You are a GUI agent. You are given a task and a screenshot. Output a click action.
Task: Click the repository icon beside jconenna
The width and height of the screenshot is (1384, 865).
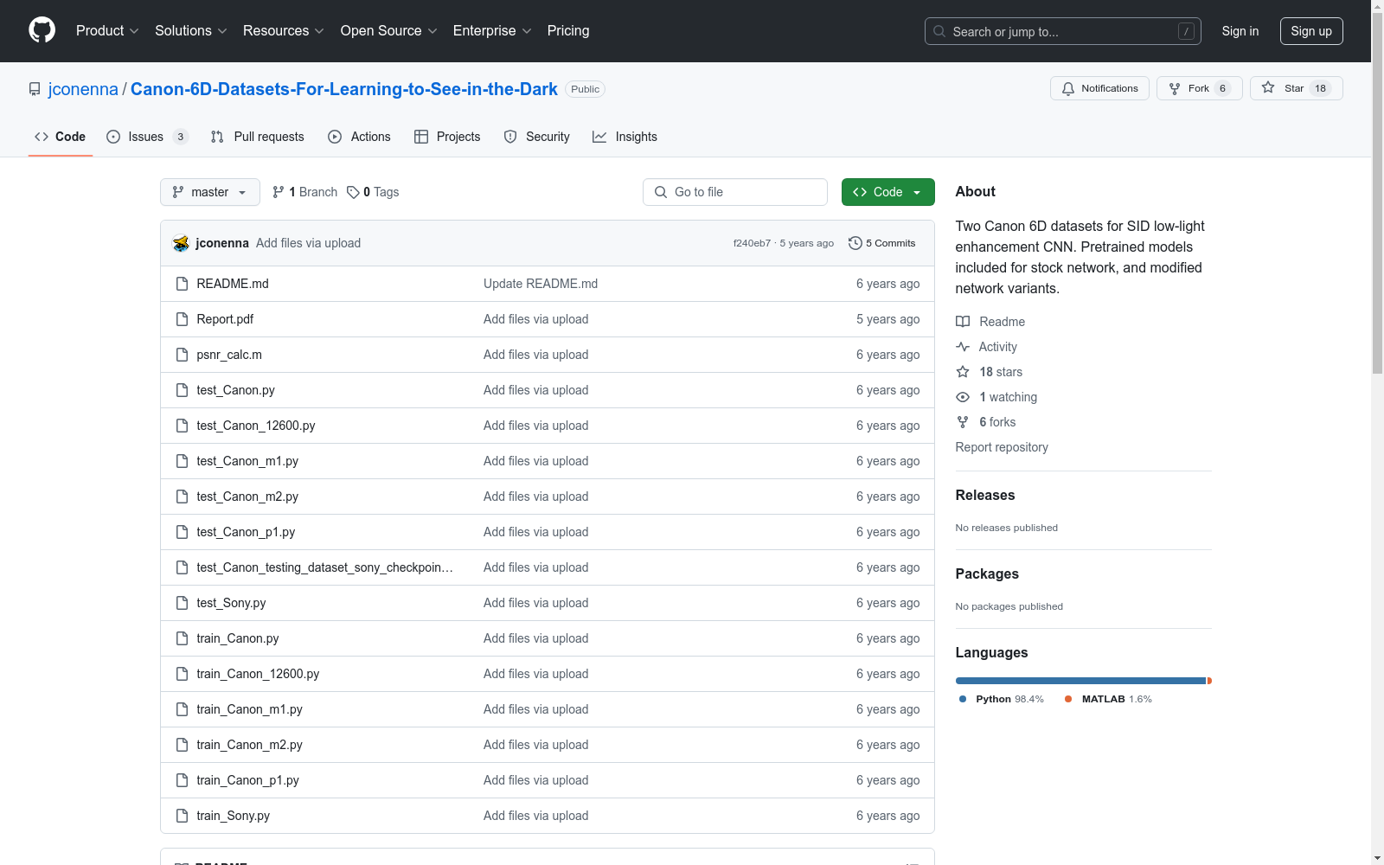click(x=35, y=89)
